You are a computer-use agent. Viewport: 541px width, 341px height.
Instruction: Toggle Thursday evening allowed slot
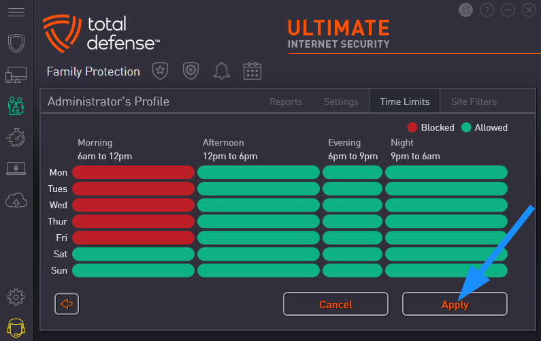[x=353, y=221]
